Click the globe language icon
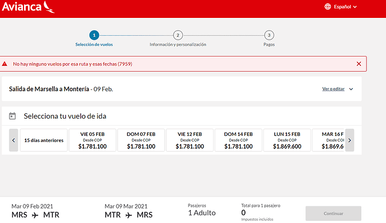This screenshot has height=223, width=386. coord(327,7)
